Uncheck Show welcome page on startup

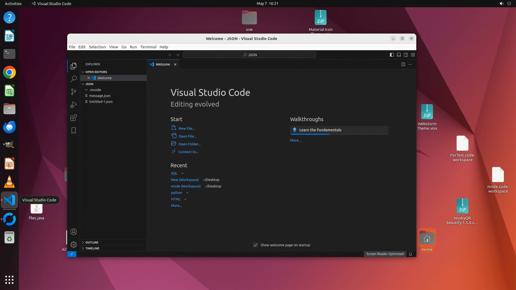pyautogui.click(x=256, y=245)
